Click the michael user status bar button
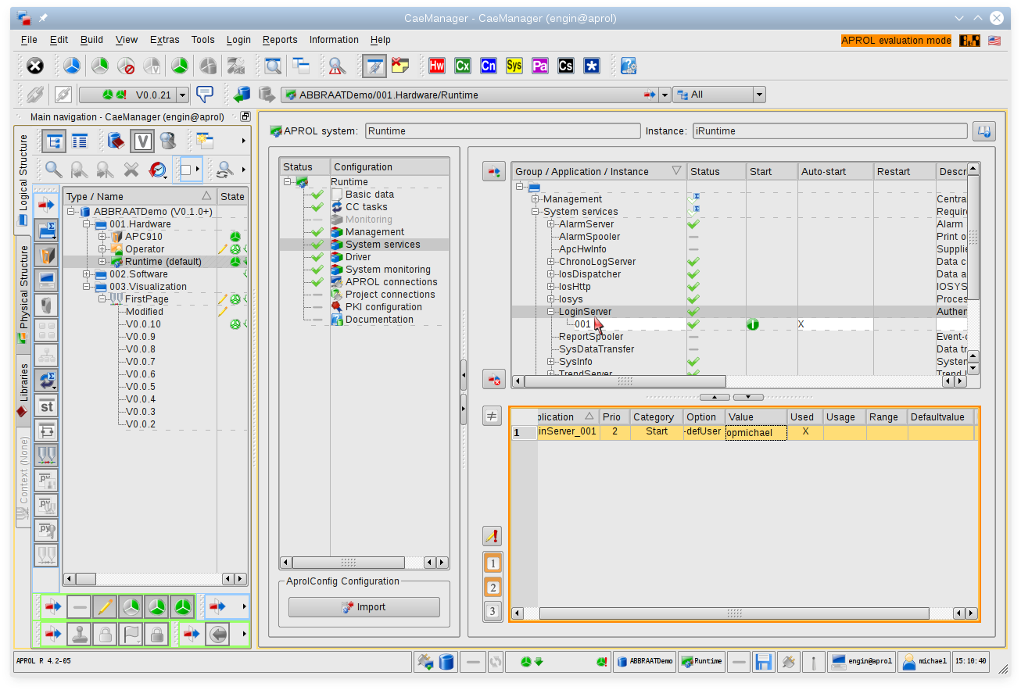This screenshot has width=1021, height=690. click(924, 662)
